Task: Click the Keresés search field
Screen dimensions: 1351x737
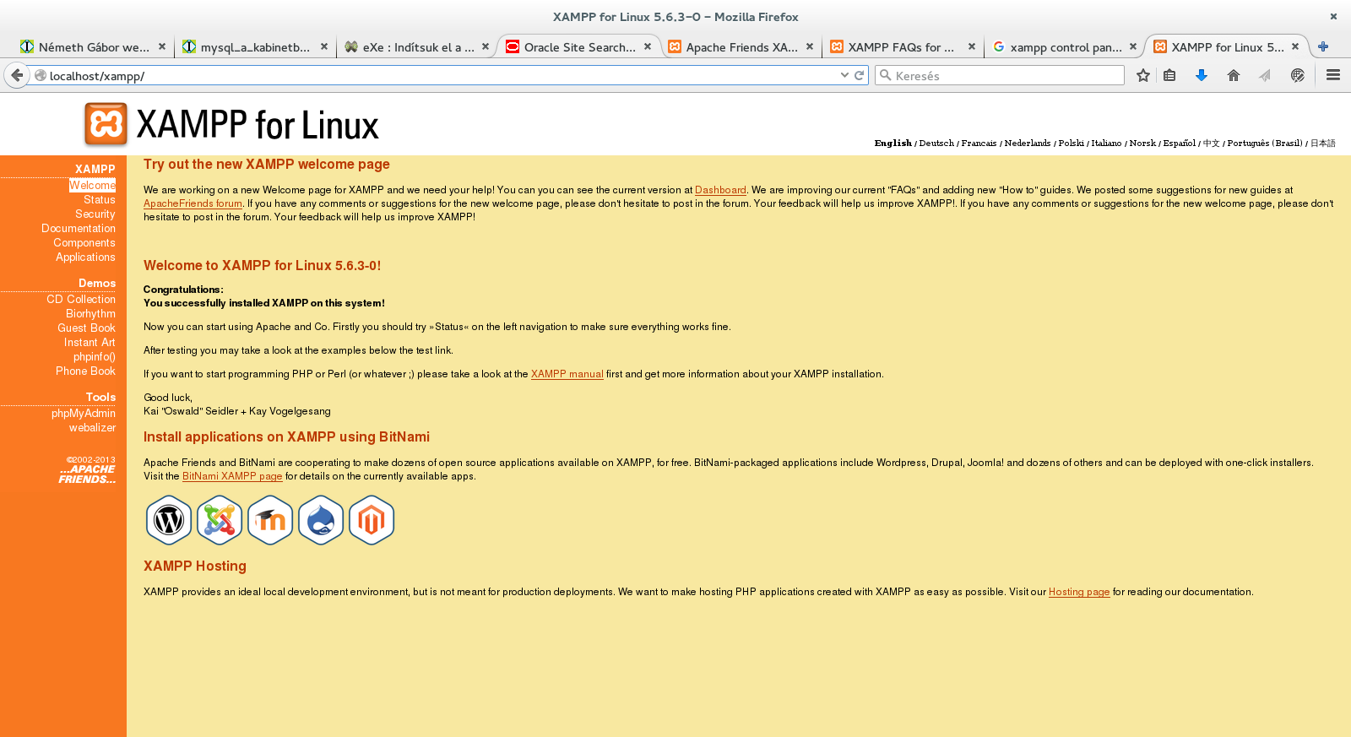Action: (x=1005, y=76)
